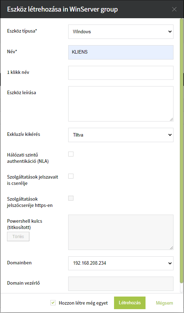Expand the Exkluzív kikérés dropdown
Viewport: 184px width, 313px height.
click(x=121, y=135)
